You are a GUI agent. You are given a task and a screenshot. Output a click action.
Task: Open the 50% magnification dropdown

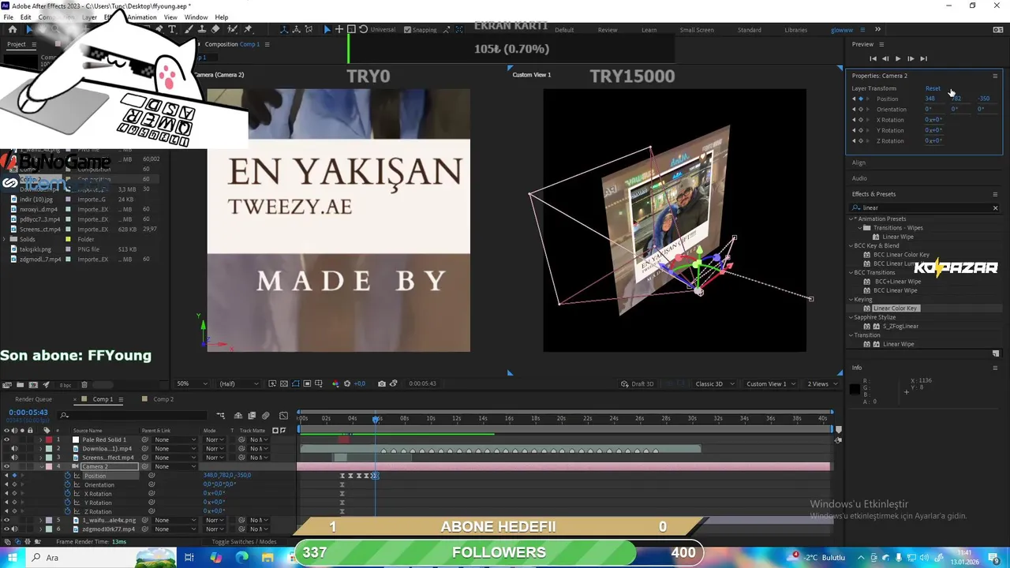coord(192,383)
